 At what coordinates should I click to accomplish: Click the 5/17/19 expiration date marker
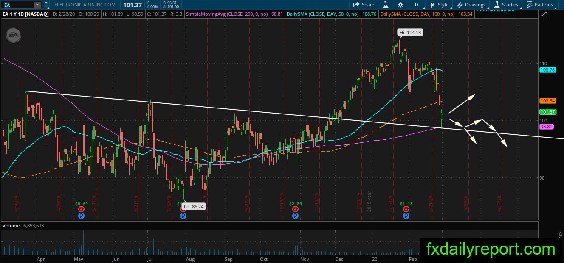95,203
